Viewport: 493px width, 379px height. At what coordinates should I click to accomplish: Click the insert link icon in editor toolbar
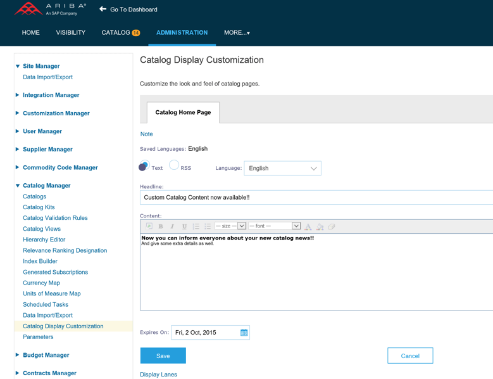point(149,226)
